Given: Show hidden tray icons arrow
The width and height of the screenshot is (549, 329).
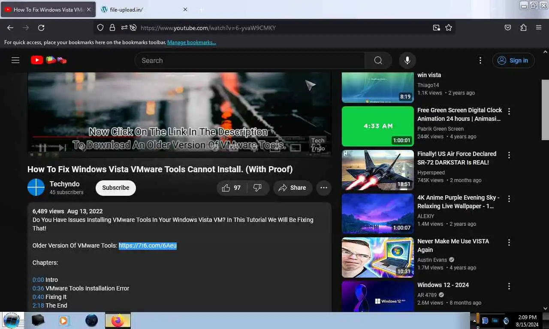Looking at the screenshot, I should click(x=474, y=320).
